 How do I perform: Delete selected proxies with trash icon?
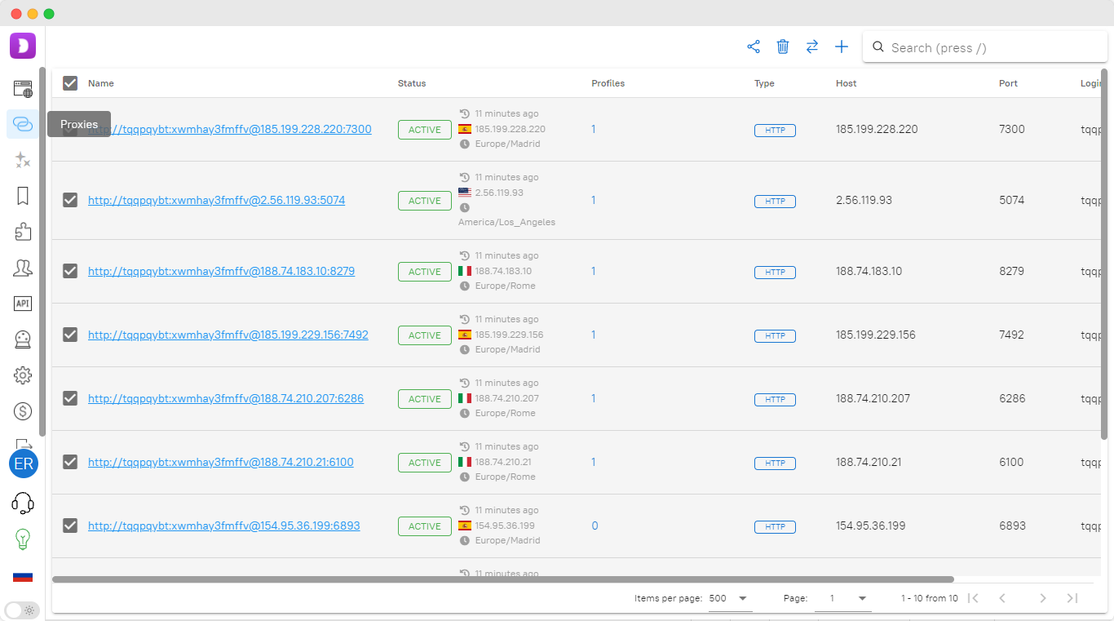783,47
